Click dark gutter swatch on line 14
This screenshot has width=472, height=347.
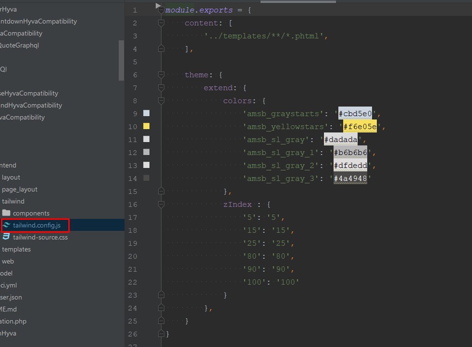(146, 178)
